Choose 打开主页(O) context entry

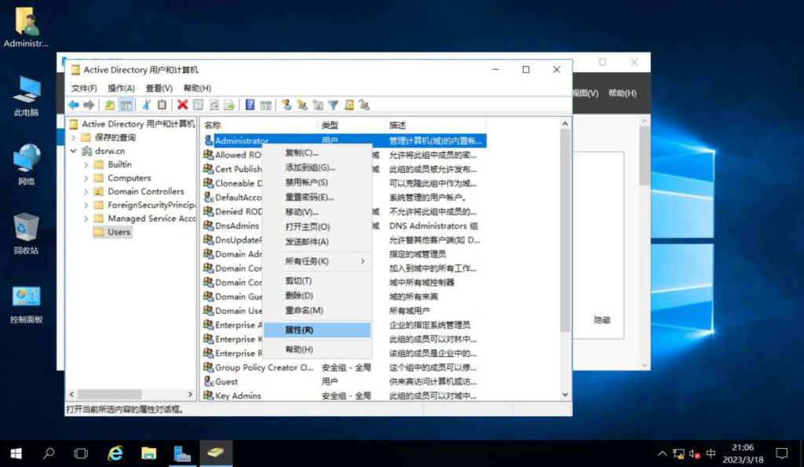click(x=317, y=227)
